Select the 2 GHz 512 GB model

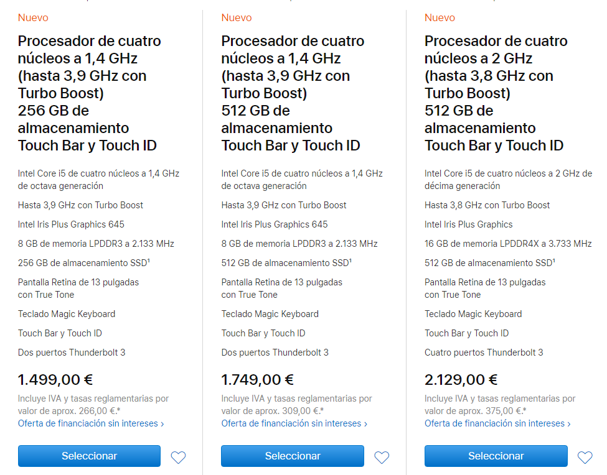(496, 456)
